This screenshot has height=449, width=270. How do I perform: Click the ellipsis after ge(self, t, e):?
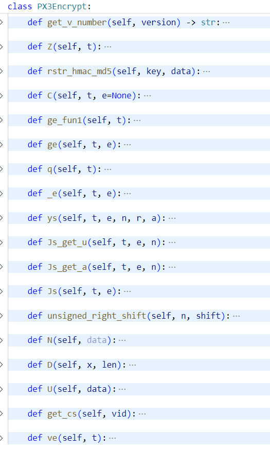pos(127,145)
